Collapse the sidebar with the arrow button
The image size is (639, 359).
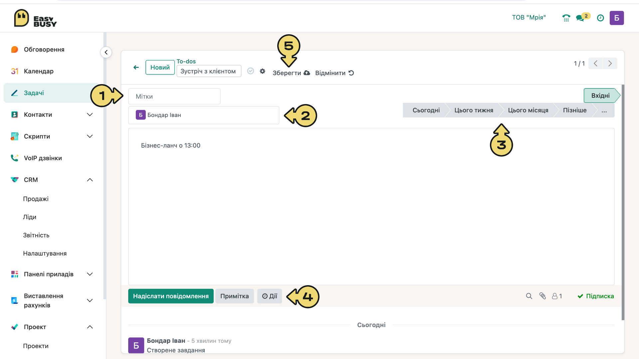tap(106, 52)
